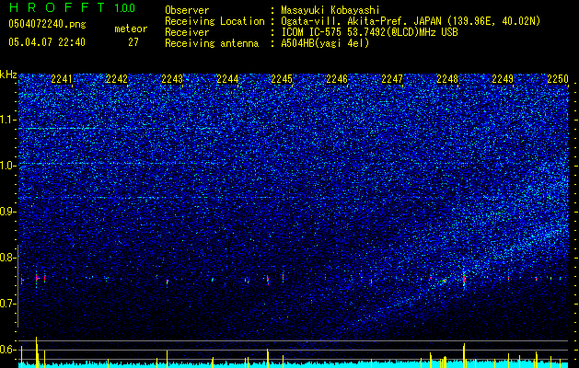Click the kHz axis unit label
This screenshot has height=368, width=579.
(x=8, y=75)
